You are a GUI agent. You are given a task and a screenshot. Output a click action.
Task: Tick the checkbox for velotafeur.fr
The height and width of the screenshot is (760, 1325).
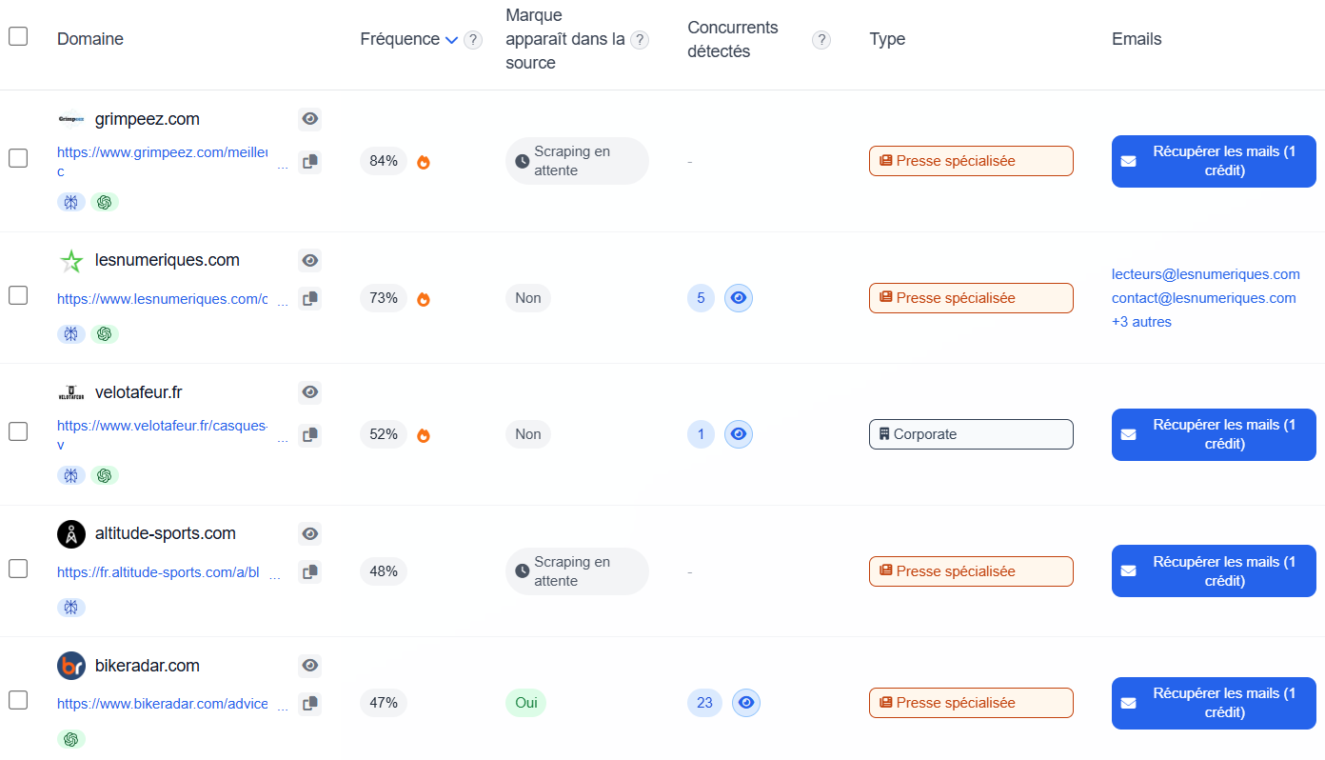coord(18,431)
